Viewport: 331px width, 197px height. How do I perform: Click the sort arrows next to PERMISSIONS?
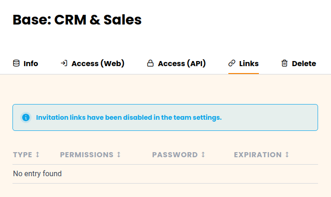pos(119,154)
